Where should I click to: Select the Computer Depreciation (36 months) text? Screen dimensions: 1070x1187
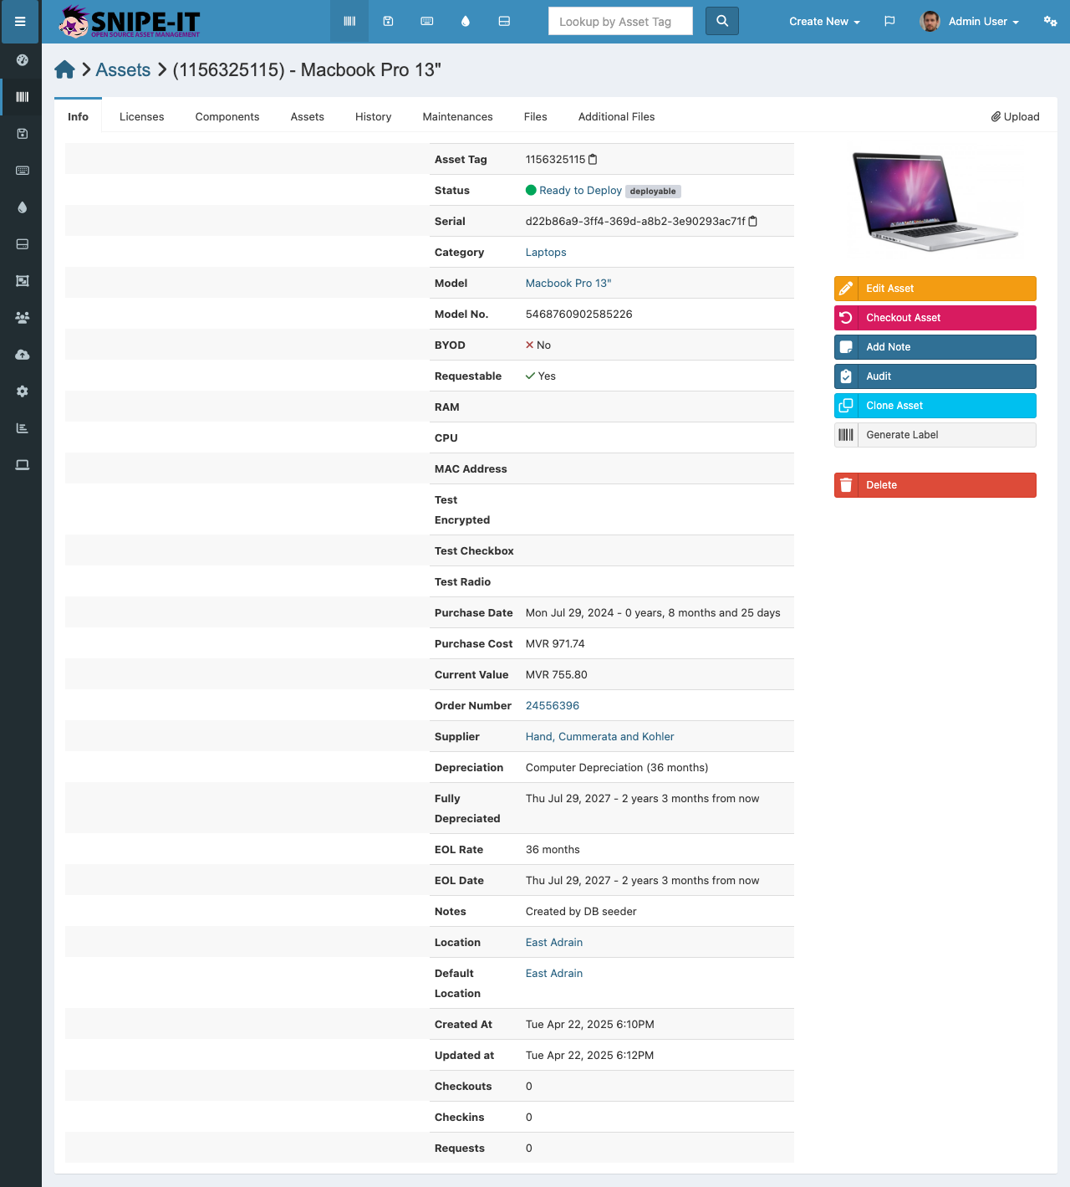click(617, 767)
